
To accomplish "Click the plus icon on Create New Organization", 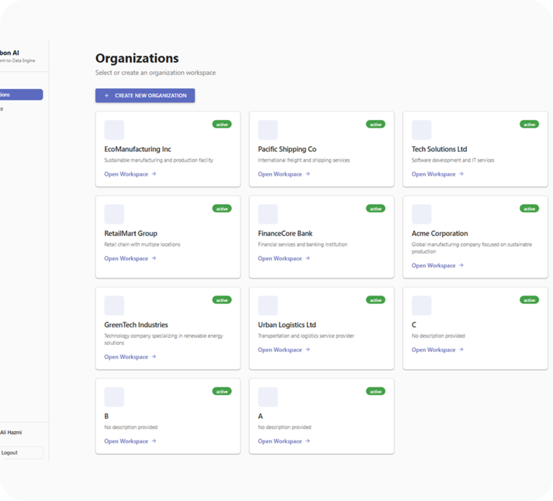I will 107,96.
